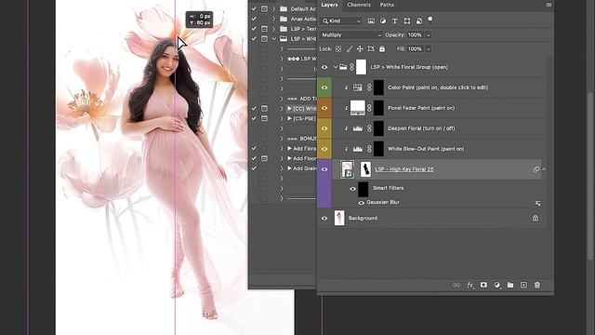
Task: Filter layers by smart object icon
Action: tap(419, 20)
